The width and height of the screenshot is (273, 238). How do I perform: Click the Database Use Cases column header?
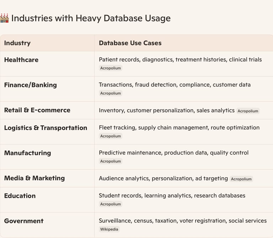coord(130,43)
